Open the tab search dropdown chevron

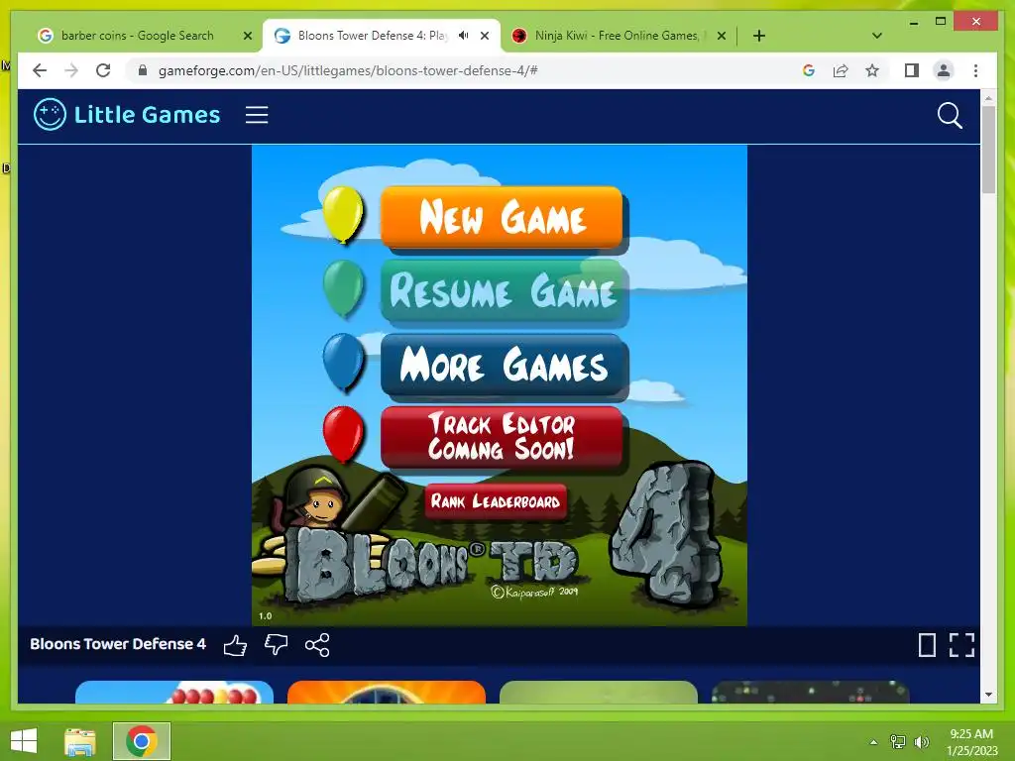click(x=877, y=36)
